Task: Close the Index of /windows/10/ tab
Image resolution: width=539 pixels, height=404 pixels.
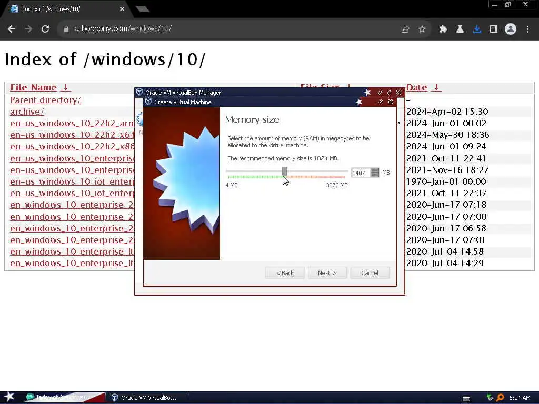Action: click(x=122, y=9)
